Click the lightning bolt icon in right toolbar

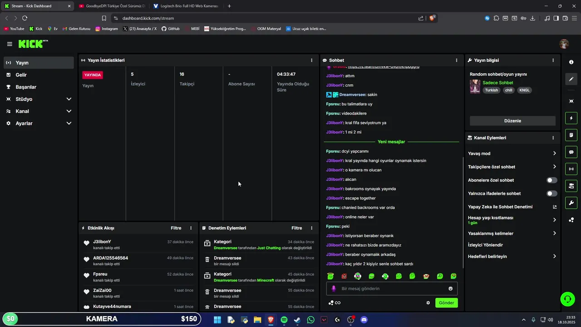(571, 118)
